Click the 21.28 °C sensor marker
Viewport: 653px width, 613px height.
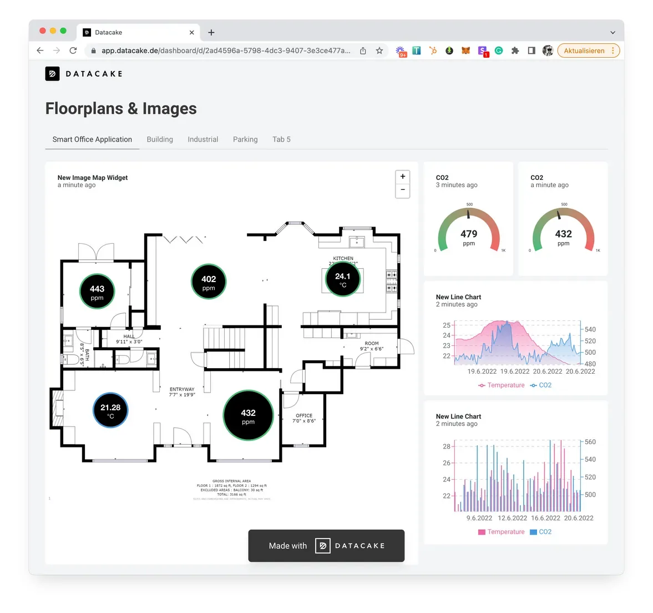click(x=110, y=410)
